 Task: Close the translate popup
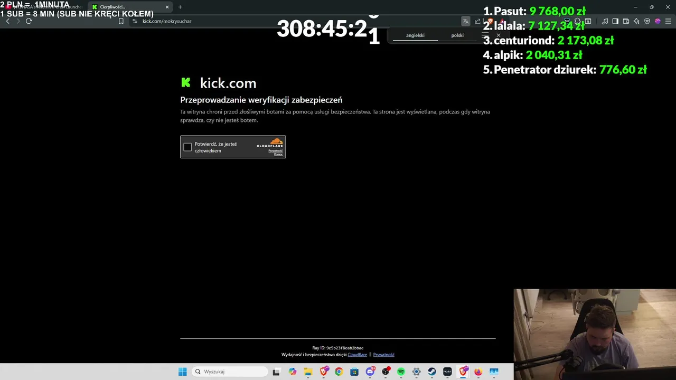(x=498, y=35)
